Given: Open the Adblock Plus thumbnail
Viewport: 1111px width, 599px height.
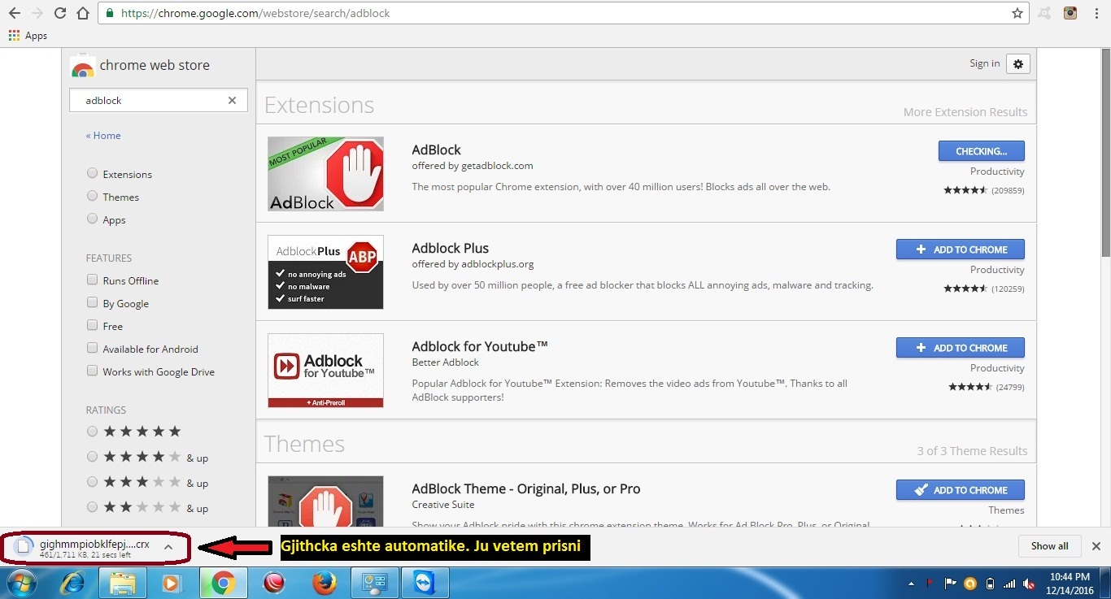Looking at the screenshot, I should (325, 272).
